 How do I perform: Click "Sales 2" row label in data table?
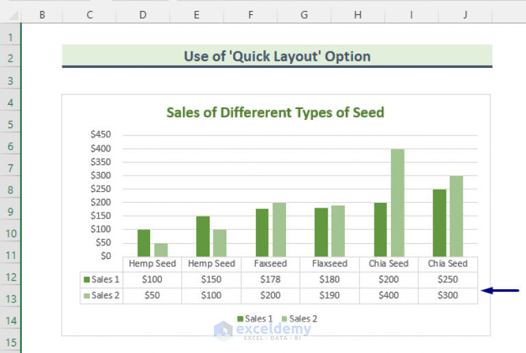(x=101, y=295)
